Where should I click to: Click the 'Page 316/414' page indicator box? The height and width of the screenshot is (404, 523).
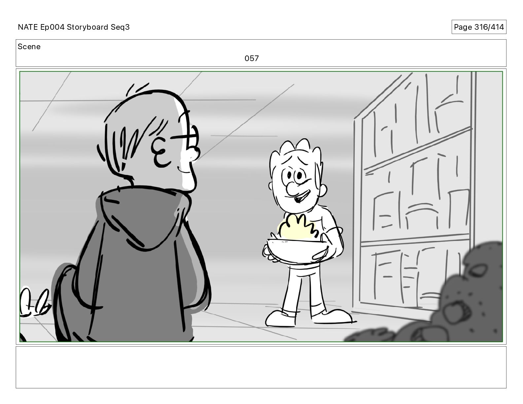pos(479,27)
